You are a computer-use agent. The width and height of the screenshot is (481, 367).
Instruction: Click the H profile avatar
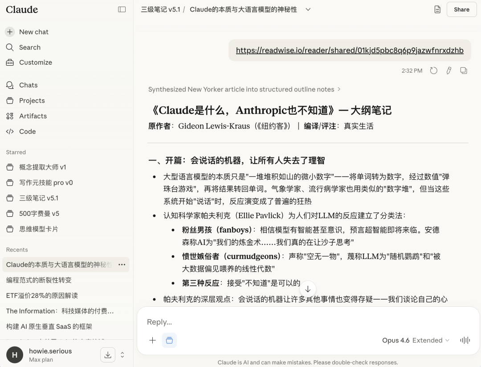pos(15,355)
